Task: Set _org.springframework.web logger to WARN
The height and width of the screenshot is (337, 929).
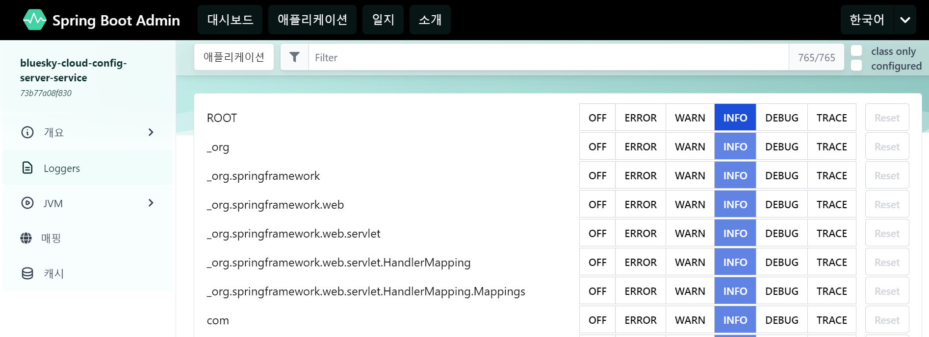Action: pos(690,204)
